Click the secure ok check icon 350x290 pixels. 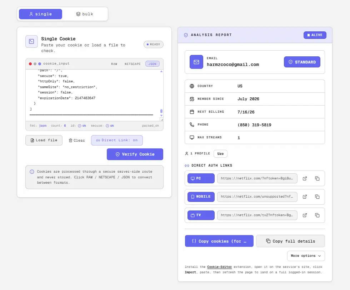107,126
